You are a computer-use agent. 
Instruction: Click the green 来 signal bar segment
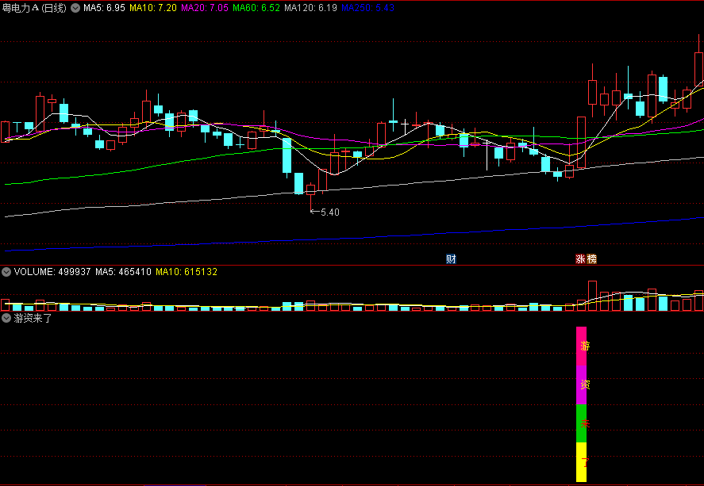[582, 423]
